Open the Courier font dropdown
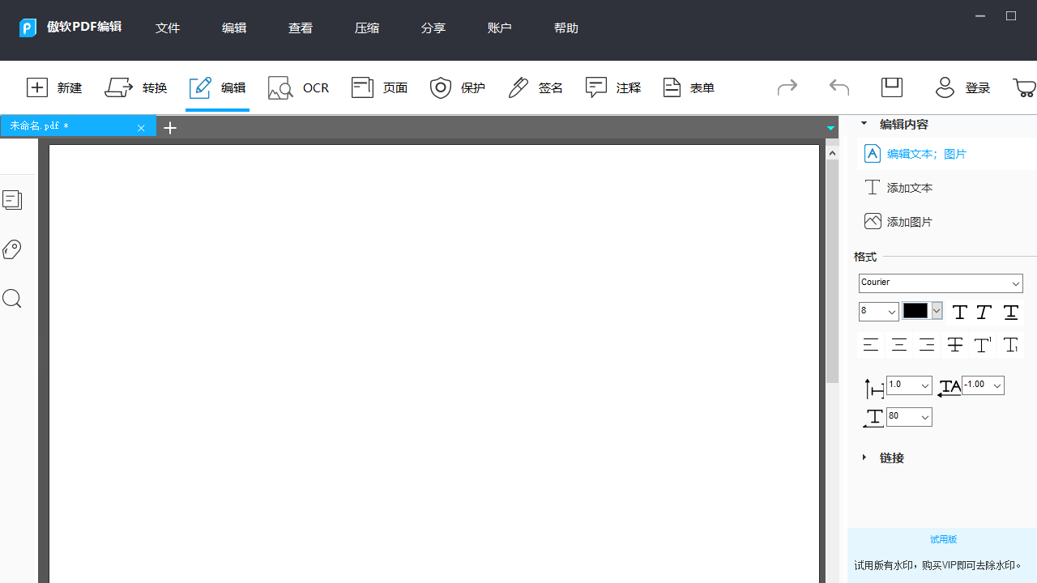1037x583 pixels. [x=940, y=283]
